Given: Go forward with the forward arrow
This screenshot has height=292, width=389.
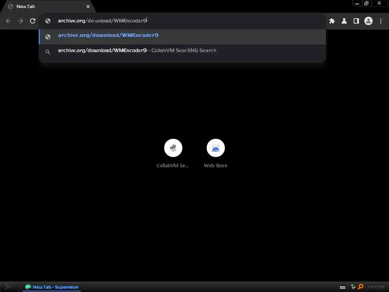Looking at the screenshot, I should (21, 21).
